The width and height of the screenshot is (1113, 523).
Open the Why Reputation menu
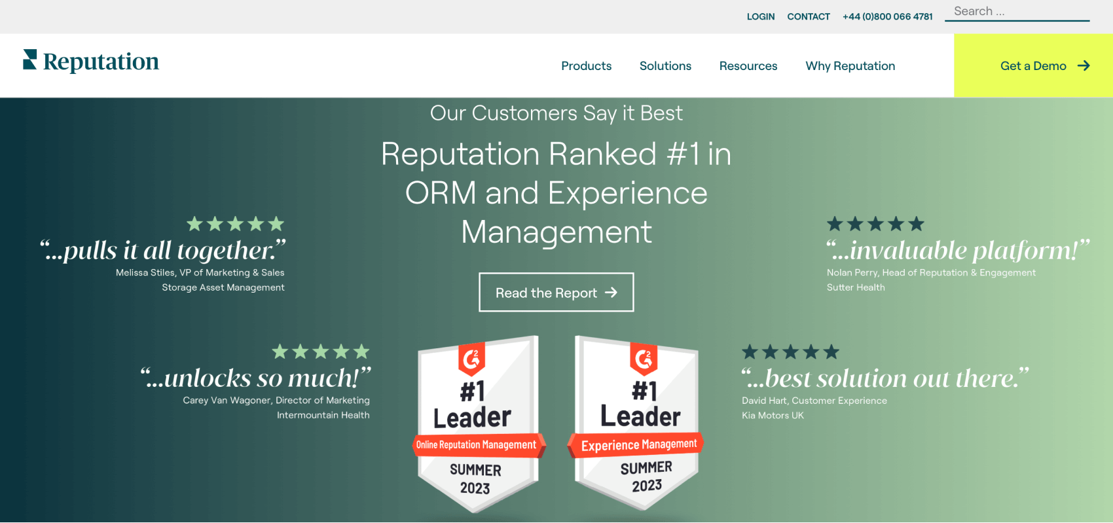click(850, 66)
